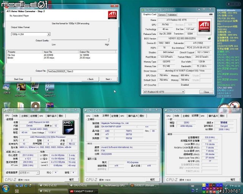Viewport: 243px width, 194px height.
Task: Click 確定 in the DDR3 memory CPU-Z window
Action: pos(233,180)
